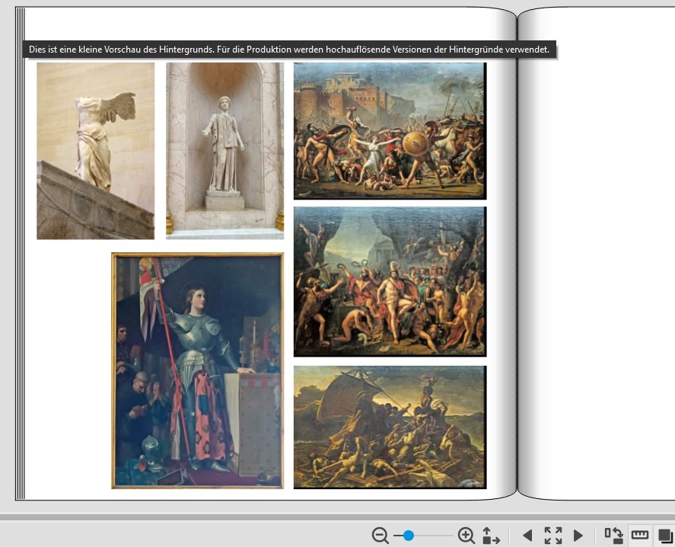Click the fit-to-page arrows icon
This screenshot has width=675, height=547.
click(x=491, y=536)
